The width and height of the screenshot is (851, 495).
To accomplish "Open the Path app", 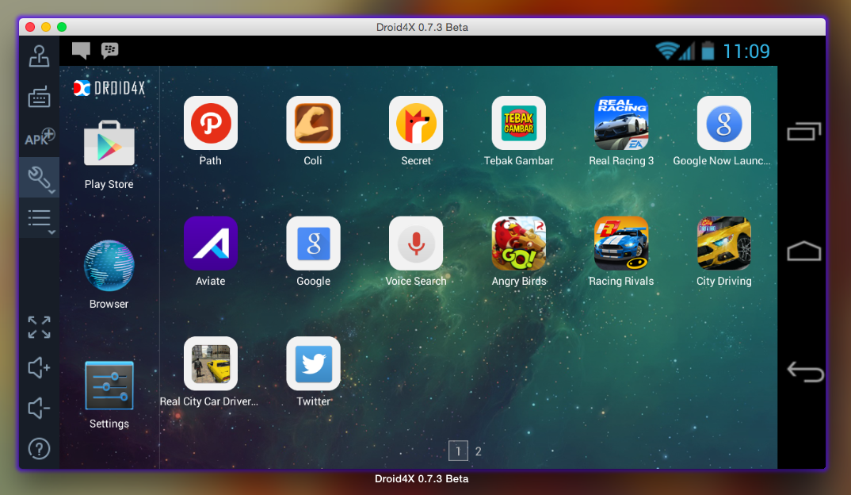I will point(211,123).
